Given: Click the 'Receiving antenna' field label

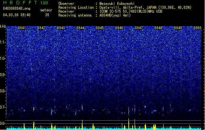Looking at the screenshot, I should tap(75, 15).
